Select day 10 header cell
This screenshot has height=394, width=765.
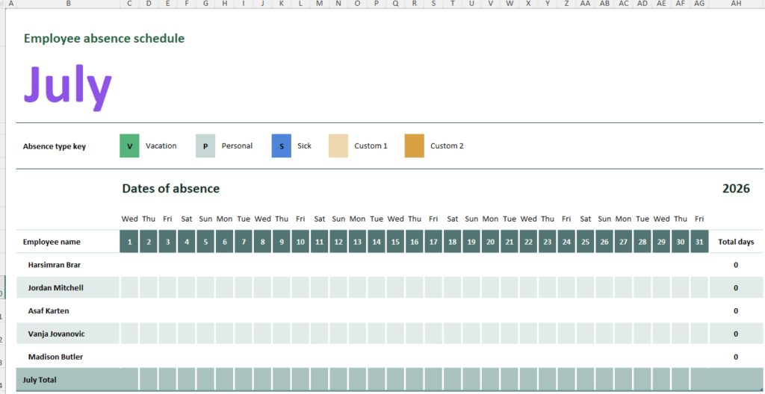[x=300, y=242]
